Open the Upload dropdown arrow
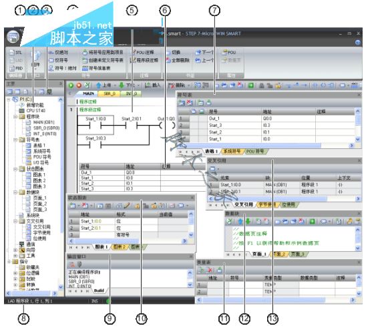This screenshot has height=328, width=388. (115, 86)
